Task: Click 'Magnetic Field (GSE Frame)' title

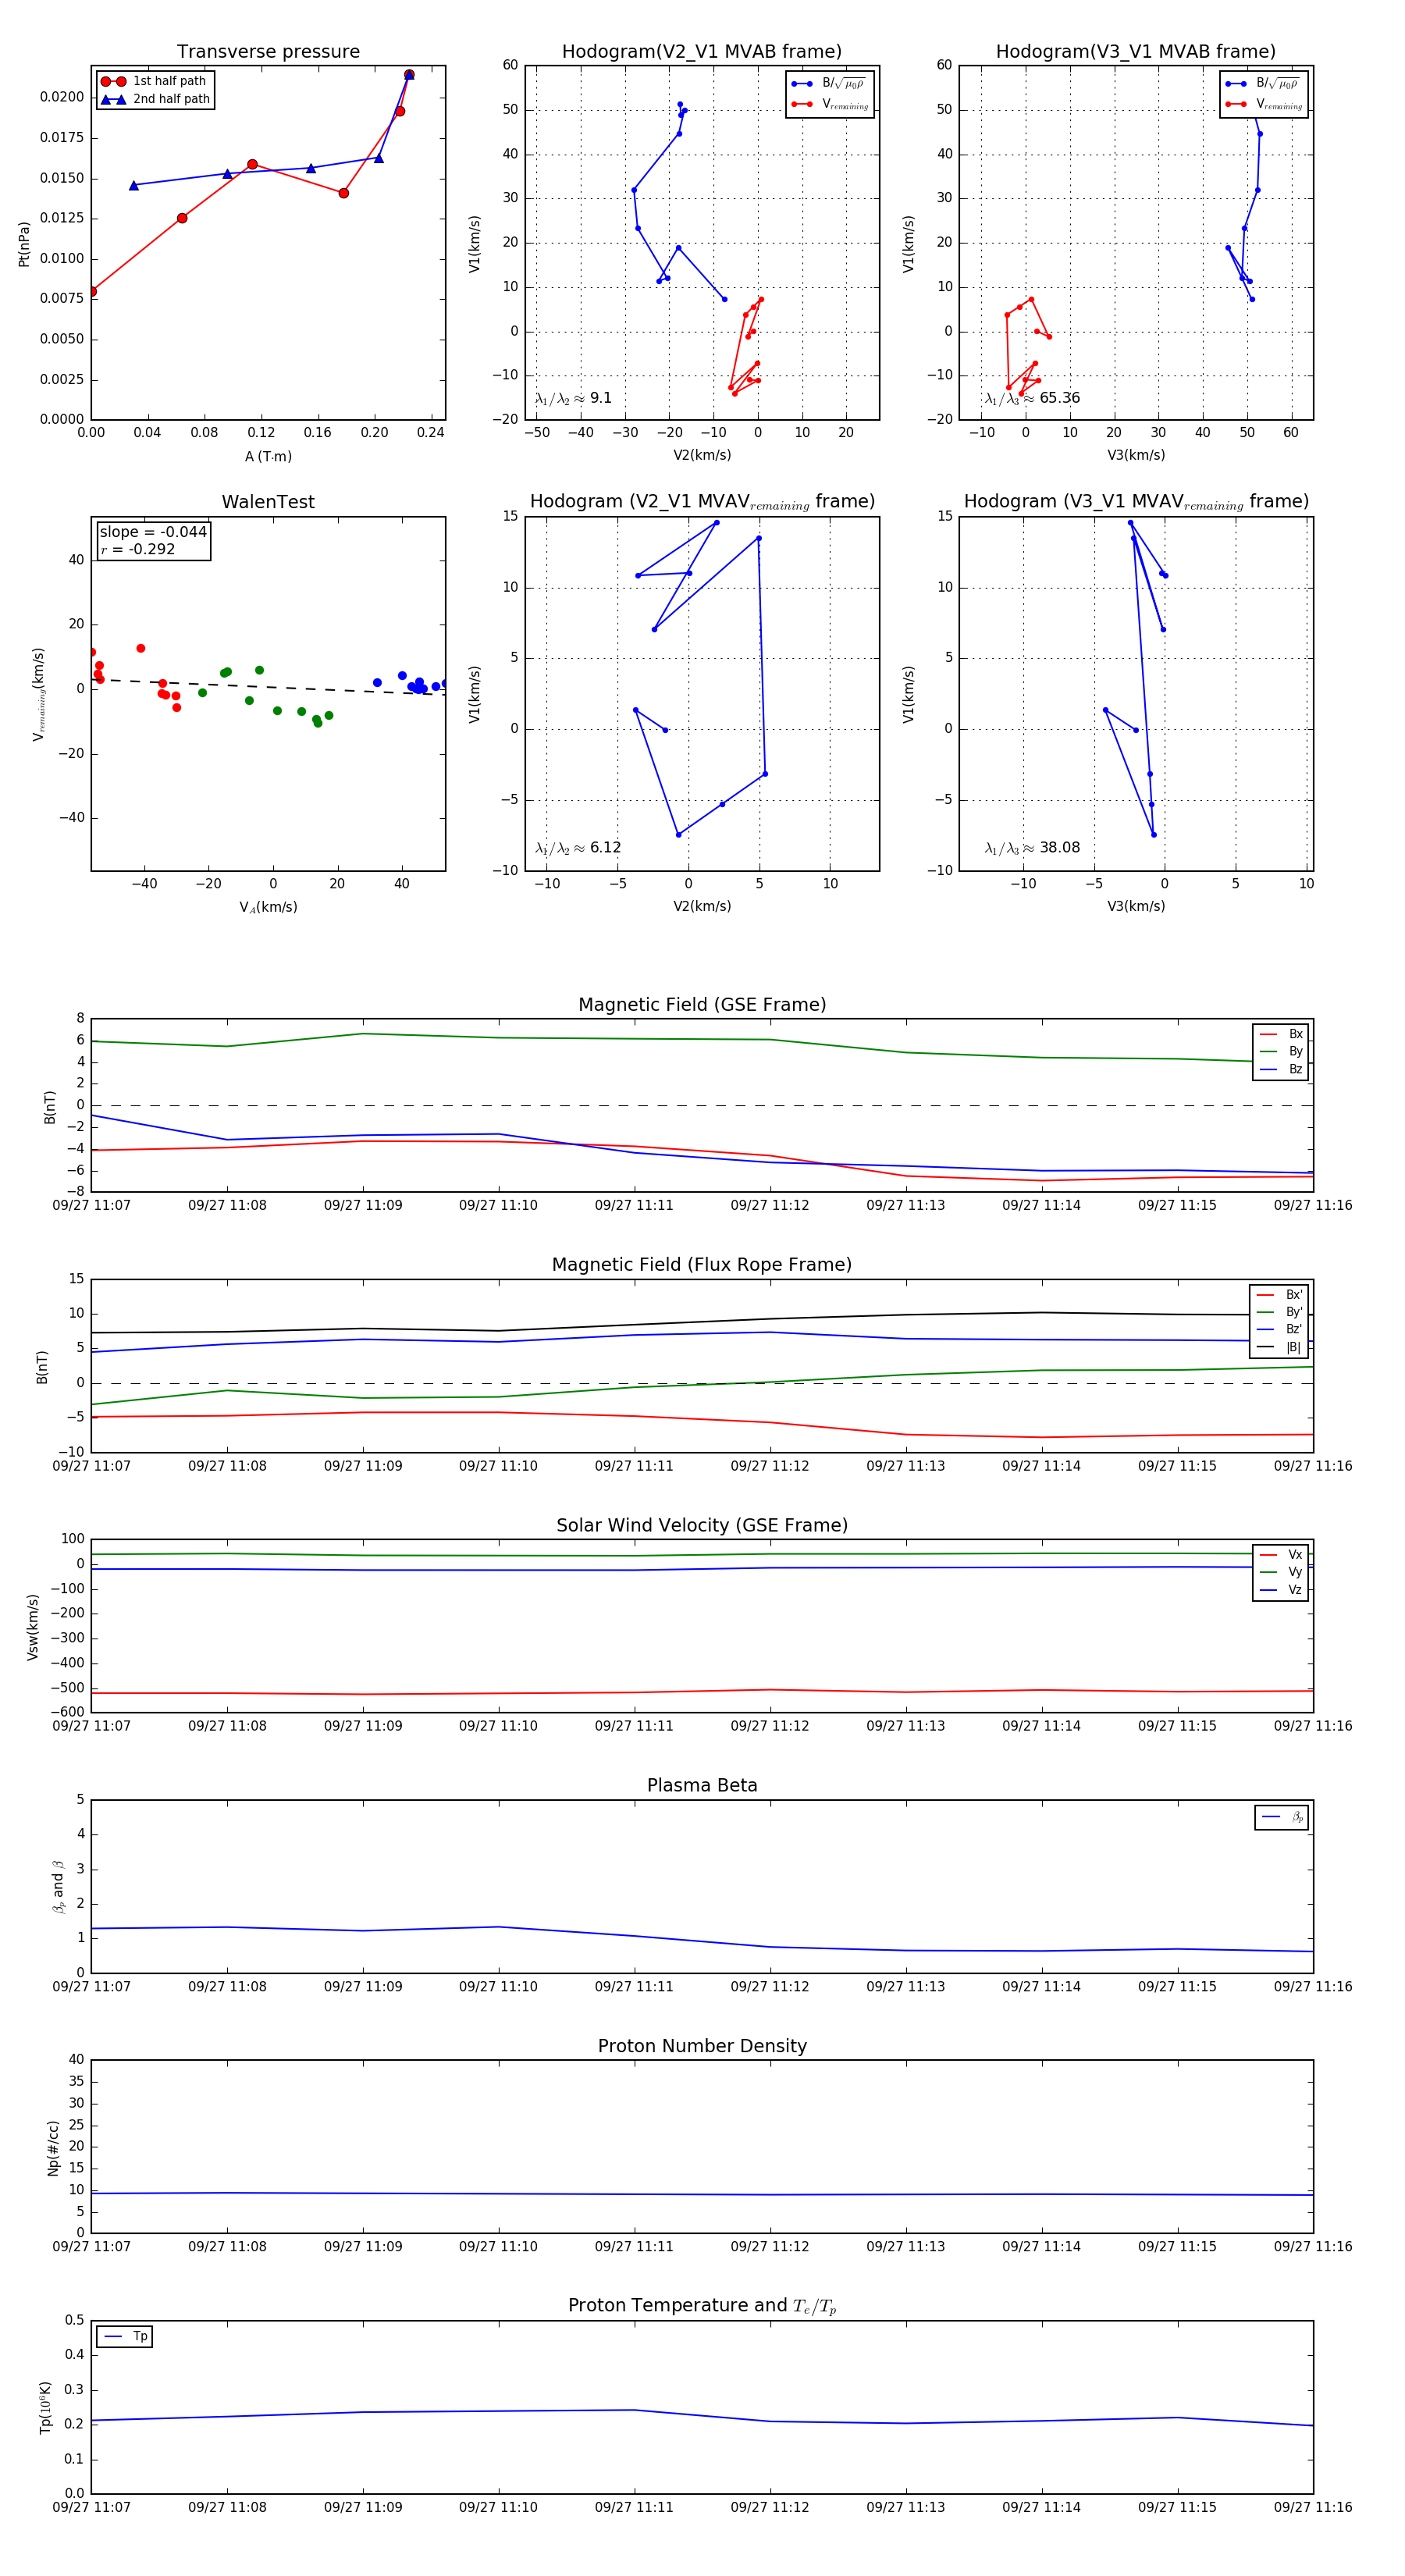Action: click(x=702, y=1005)
